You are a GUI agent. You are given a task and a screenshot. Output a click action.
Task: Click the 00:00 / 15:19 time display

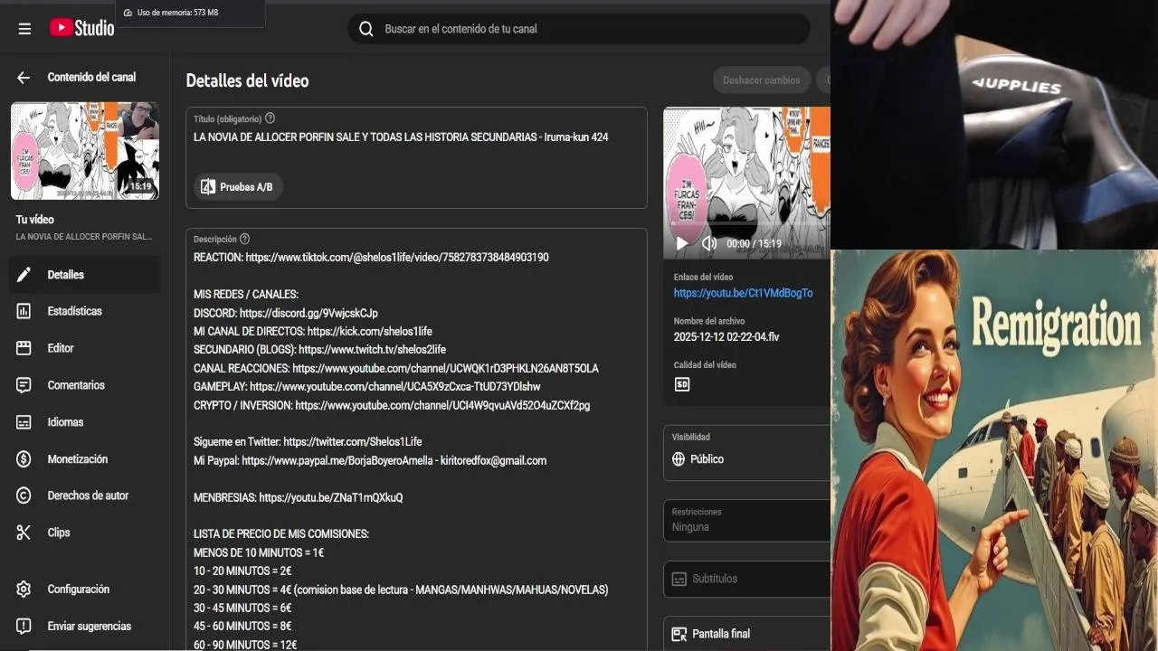coord(754,244)
